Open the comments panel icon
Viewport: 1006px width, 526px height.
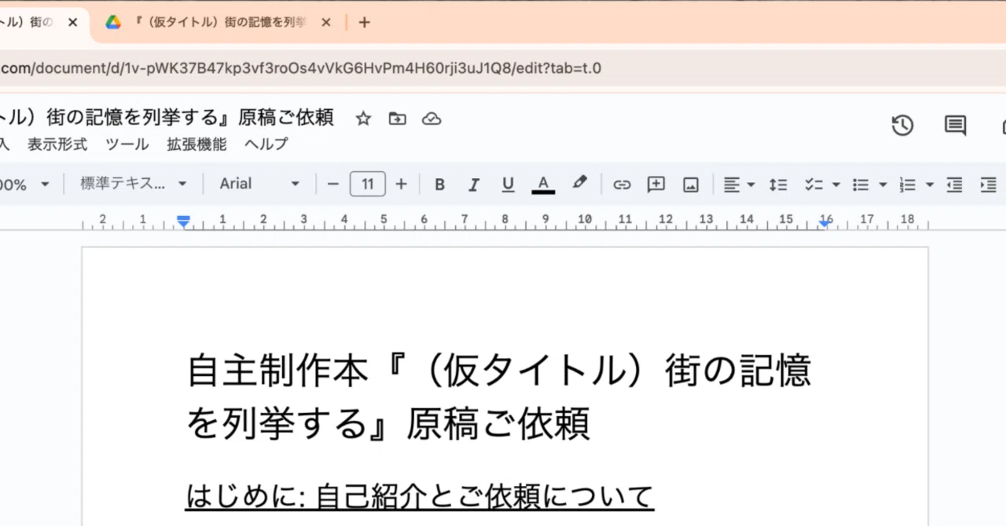coord(955,125)
